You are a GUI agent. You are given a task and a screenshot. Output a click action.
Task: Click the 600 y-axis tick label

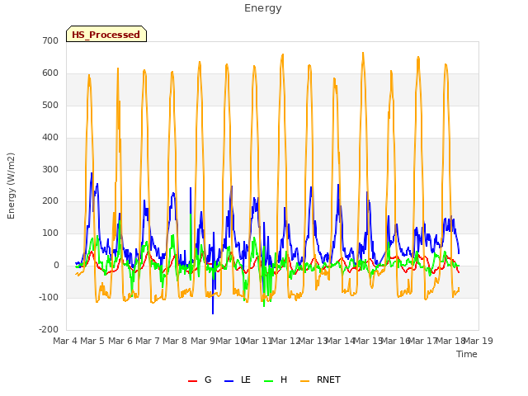click(50, 73)
